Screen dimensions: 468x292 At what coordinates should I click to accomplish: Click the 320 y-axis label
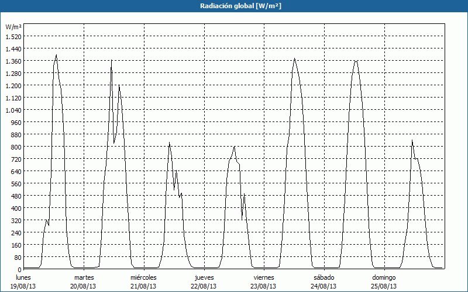point(16,221)
